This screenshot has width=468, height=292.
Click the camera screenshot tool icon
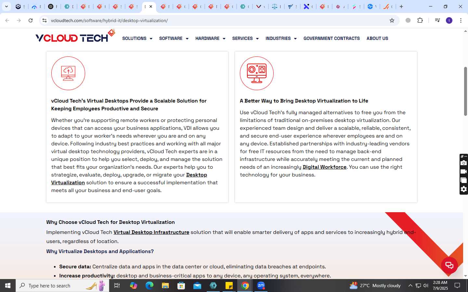coord(464,163)
